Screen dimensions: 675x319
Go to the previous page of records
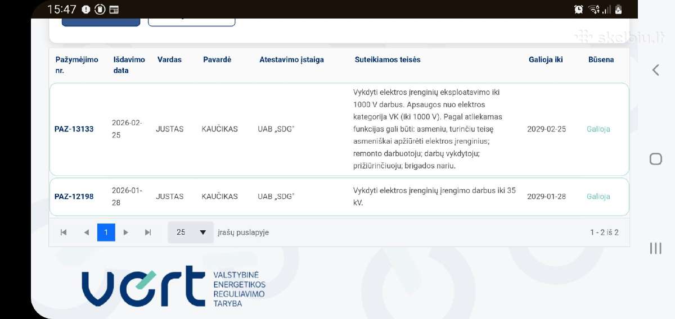coord(87,232)
